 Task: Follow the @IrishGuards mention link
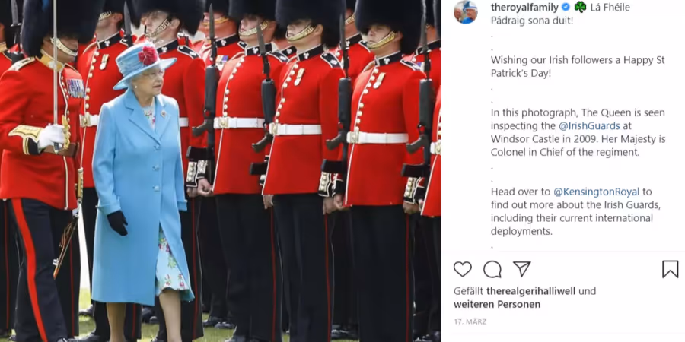589,126
